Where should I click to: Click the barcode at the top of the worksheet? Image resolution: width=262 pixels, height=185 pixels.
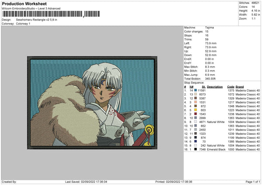tap(50, 14)
